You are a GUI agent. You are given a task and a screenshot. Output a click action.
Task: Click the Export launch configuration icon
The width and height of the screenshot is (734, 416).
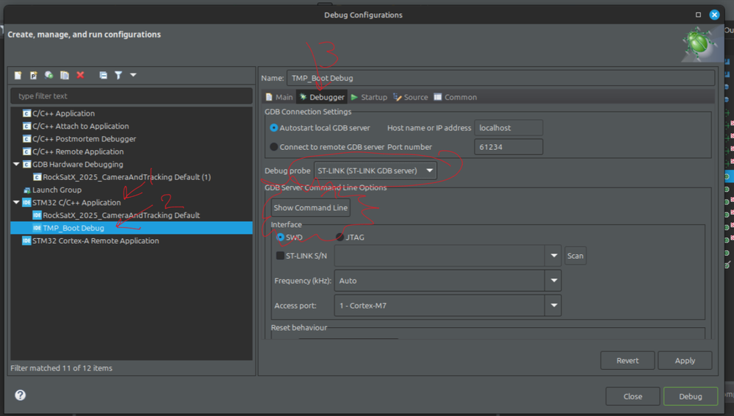(48, 75)
